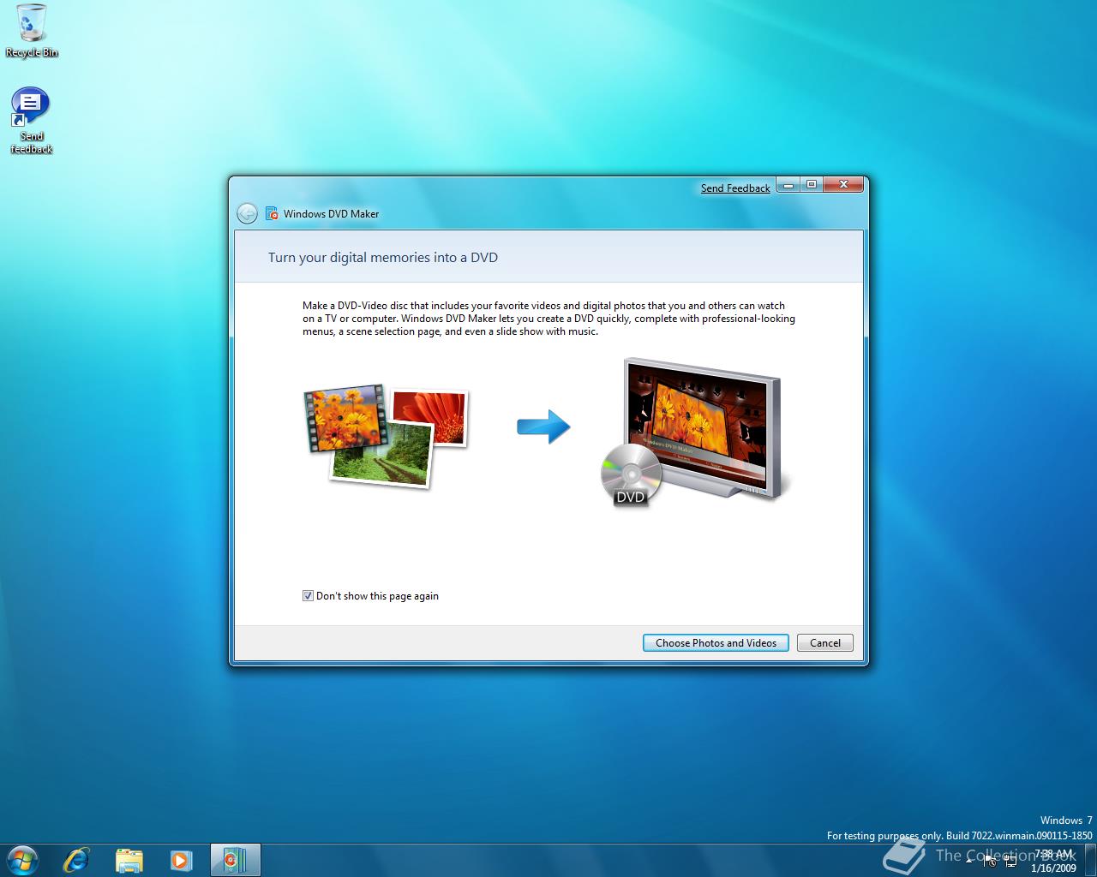This screenshot has height=877, width=1097.
Task: Launch Internet Explorer from the taskbar
Action: pyautogui.click(x=76, y=860)
